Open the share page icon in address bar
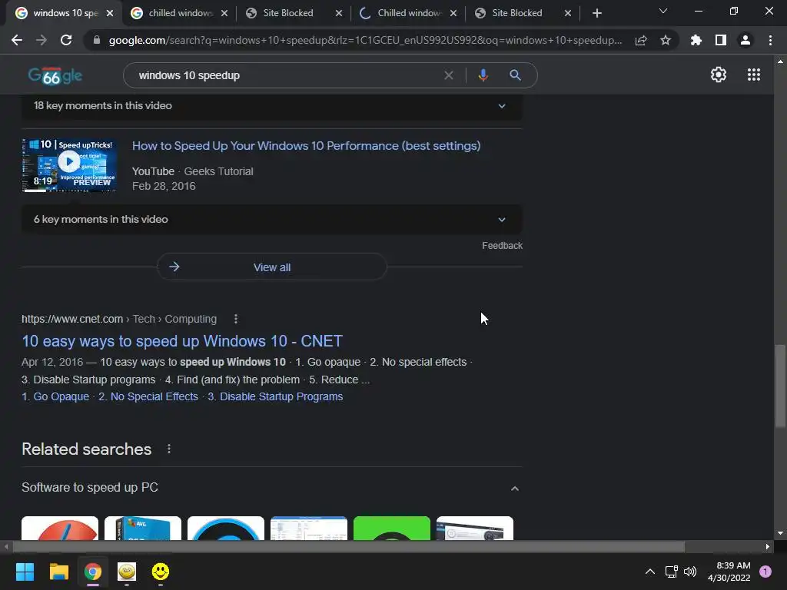 641,41
